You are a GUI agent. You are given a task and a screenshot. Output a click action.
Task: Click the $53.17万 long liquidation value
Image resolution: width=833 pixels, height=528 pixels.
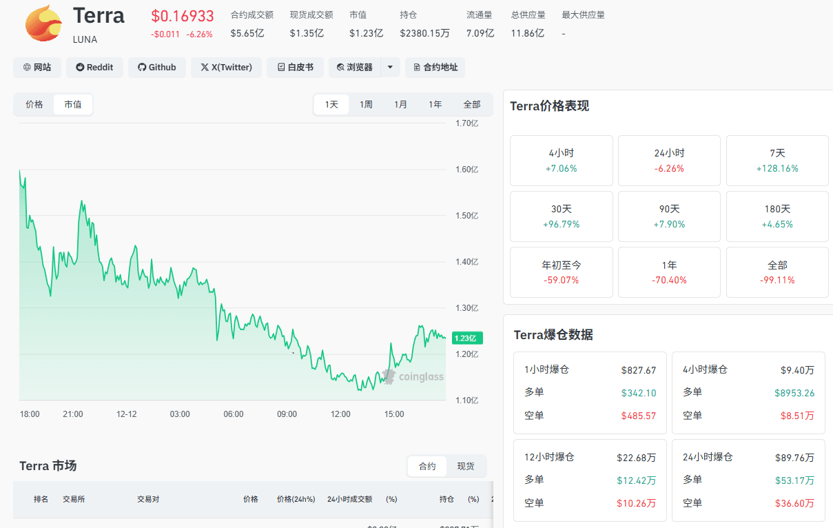(794, 480)
